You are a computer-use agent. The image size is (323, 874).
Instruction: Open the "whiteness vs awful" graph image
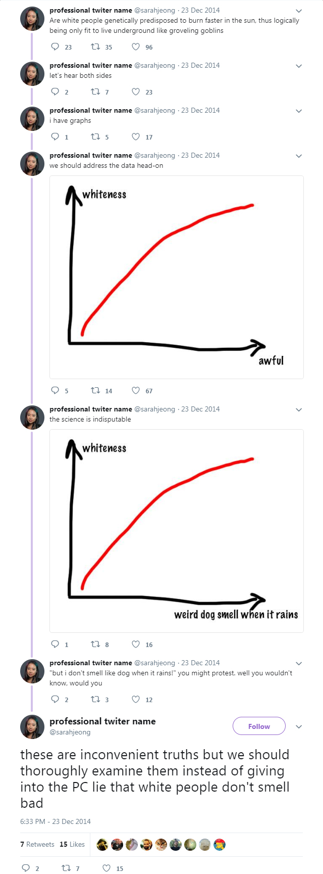177,277
